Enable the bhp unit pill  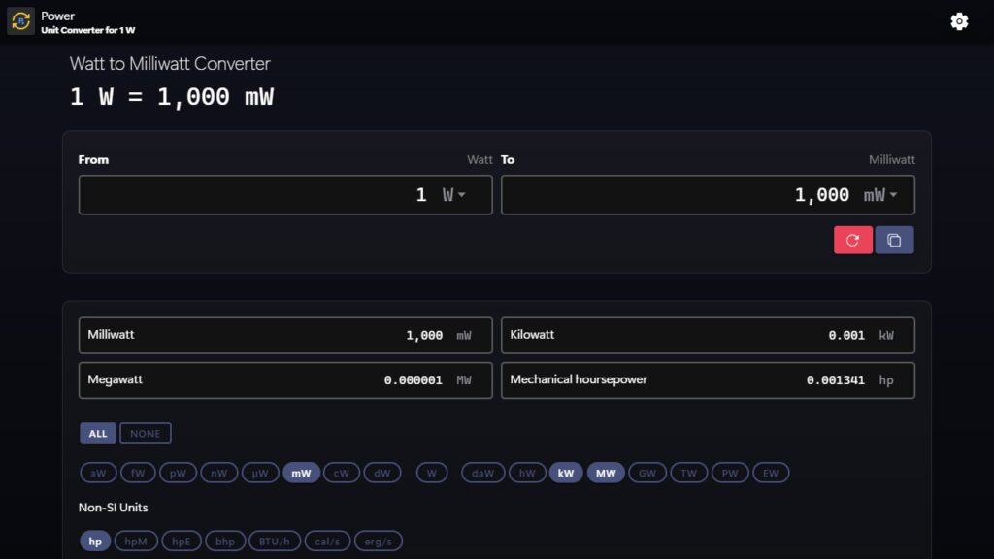225,541
